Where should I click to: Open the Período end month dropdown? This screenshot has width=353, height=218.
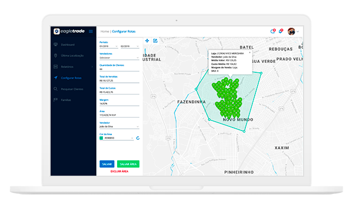(x=130, y=46)
